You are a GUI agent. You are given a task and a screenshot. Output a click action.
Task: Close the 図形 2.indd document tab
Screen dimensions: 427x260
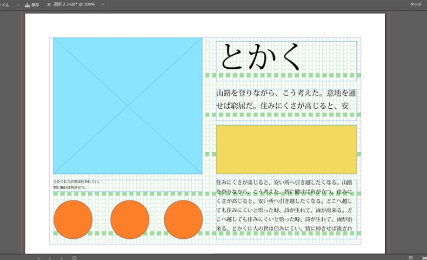49,5
